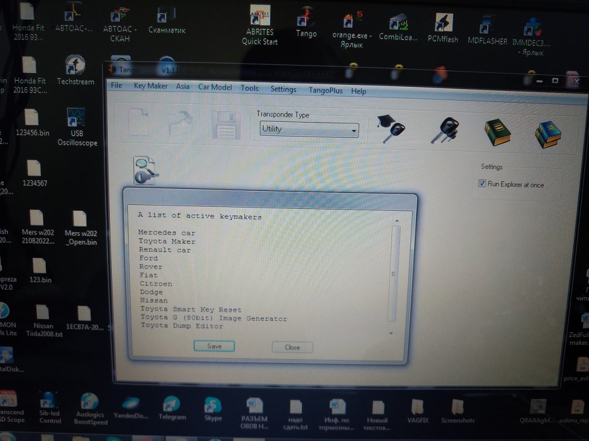This screenshot has height=441, width=589.
Task: Click the "Nissan" line in the keymakers list
Action: 154,300
